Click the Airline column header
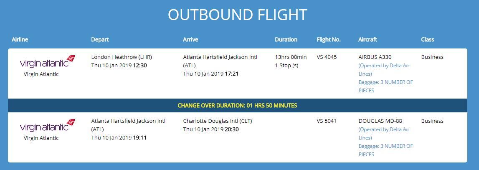This screenshot has width=479, height=170. tap(20, 40)
